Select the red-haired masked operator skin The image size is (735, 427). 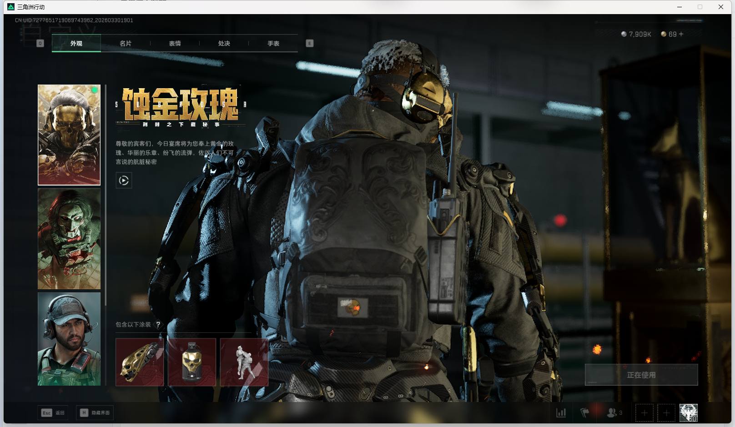(69, 239)
